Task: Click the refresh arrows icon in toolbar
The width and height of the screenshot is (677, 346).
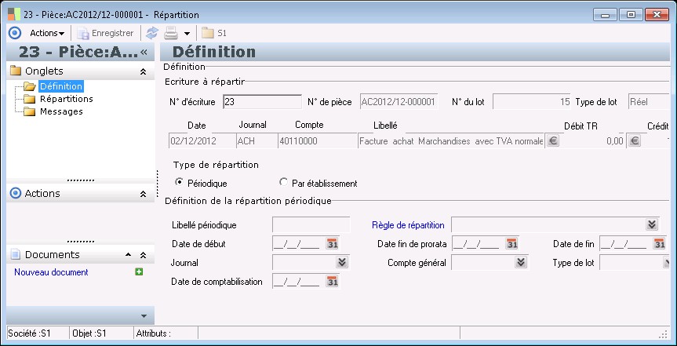Action: click(x=152, y=33)
